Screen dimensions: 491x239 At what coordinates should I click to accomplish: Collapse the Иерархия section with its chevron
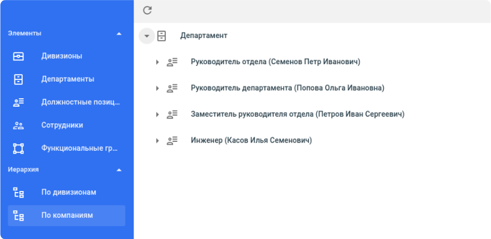[x=119, y=169]
